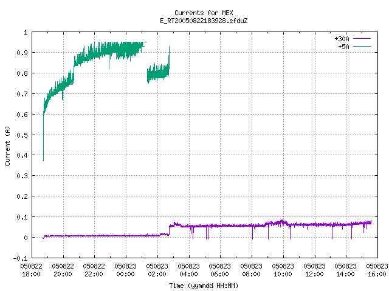
Task: Select the E_RT20050822183928.sfduZ filename text
Action: (x=204, y=21)
